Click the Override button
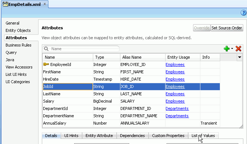Screen dimensions: 247x144 (201, 28)
